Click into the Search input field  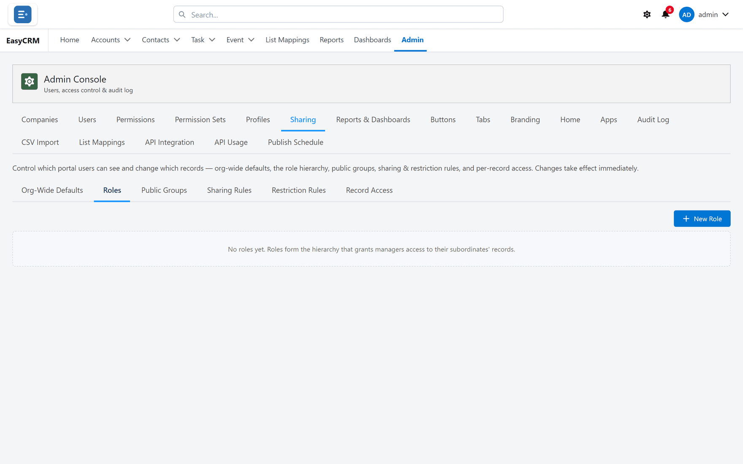338,14
